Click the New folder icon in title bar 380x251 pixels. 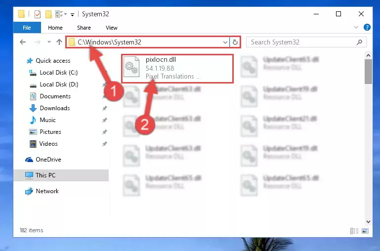[x=48, y=14]
